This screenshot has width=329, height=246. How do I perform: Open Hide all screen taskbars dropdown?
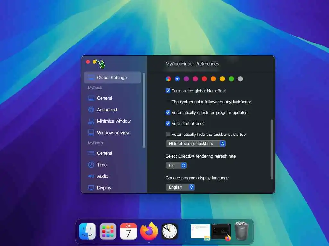pyautogui.click(x=196, y=144)
